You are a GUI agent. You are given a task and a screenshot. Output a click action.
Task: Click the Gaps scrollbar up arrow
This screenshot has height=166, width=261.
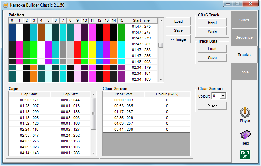tap(93, 94)
